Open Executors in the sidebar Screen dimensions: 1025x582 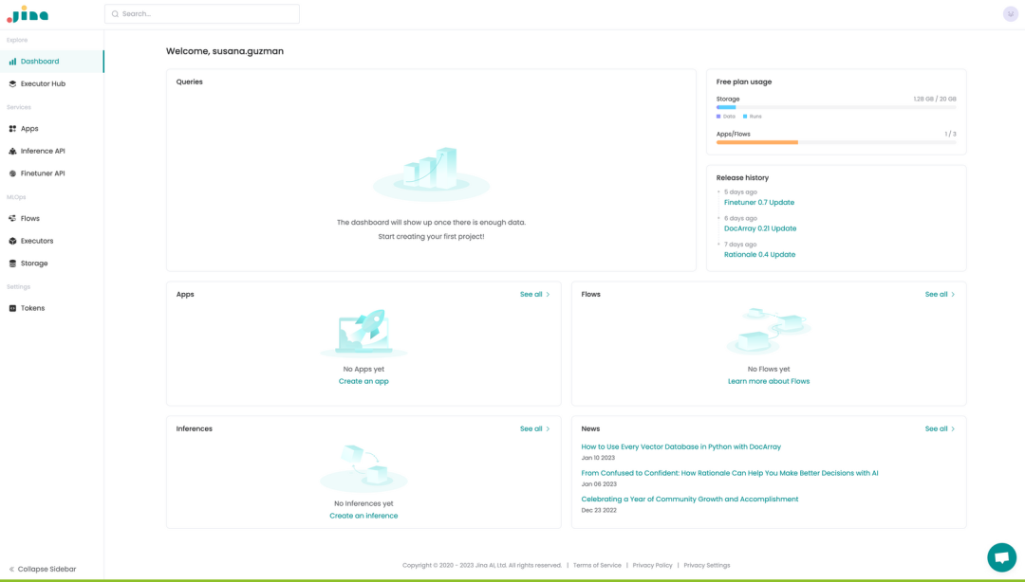(51, 241)
